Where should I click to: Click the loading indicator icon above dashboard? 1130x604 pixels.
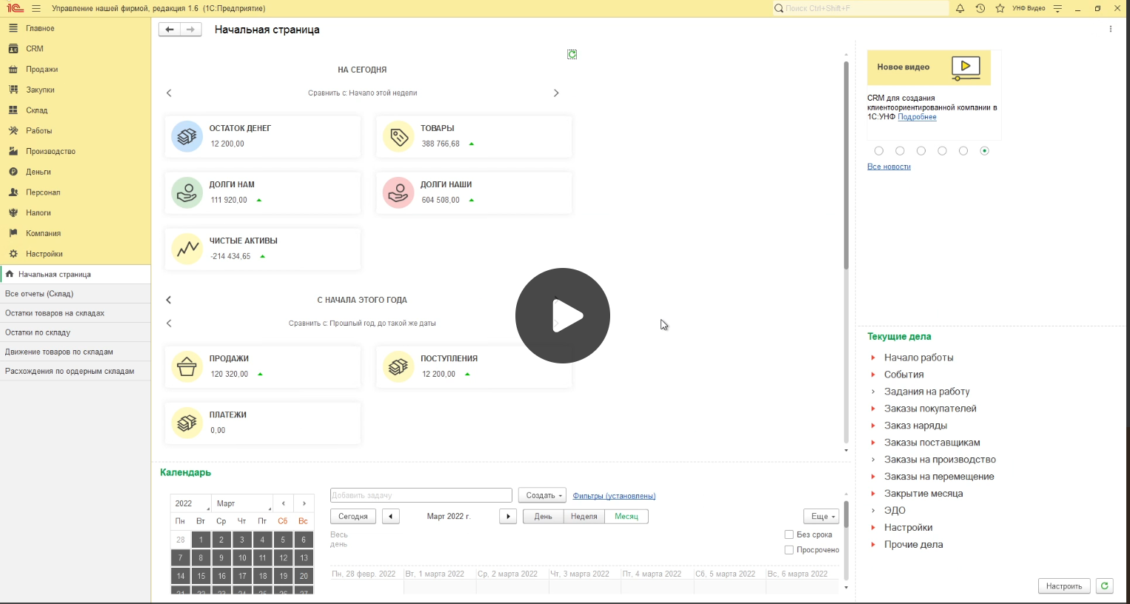click(x=572, y=54)
